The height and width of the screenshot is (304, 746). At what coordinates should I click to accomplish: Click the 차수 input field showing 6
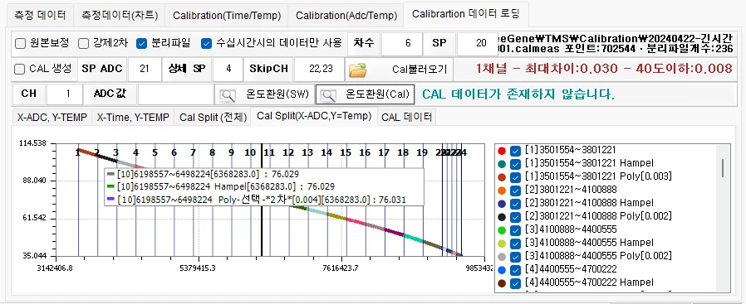pos(402,44)
